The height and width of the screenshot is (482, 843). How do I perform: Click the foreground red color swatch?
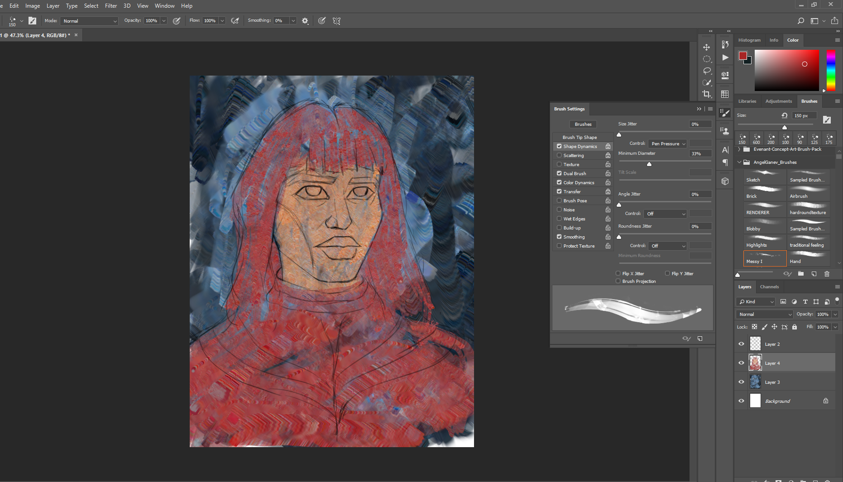(743, 56)
